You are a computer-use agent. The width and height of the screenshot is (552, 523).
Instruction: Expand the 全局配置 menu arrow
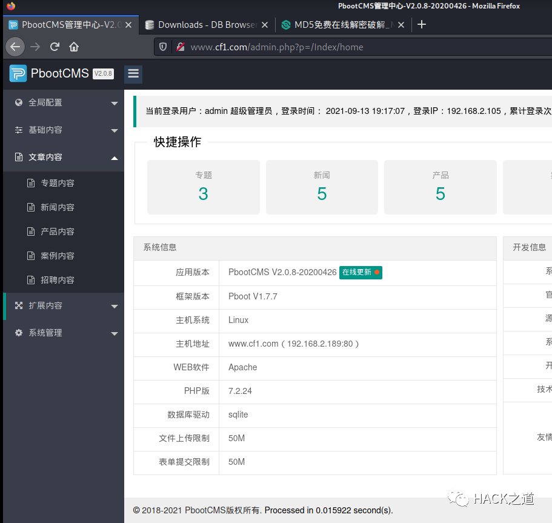point(115,103)
